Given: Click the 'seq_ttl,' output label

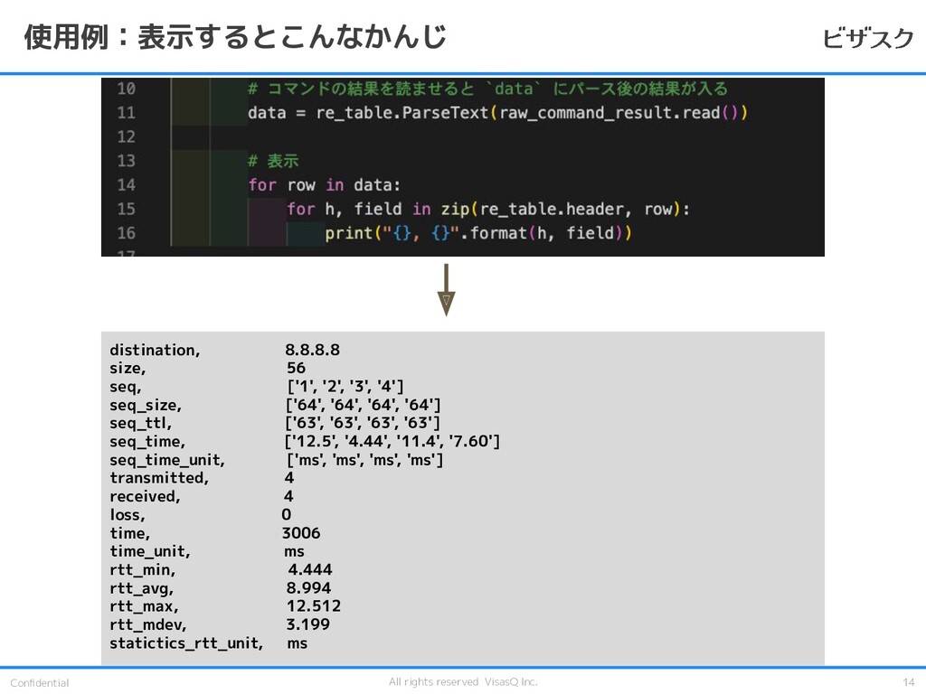Looking at the screenshot, I should tap(140, 423).
